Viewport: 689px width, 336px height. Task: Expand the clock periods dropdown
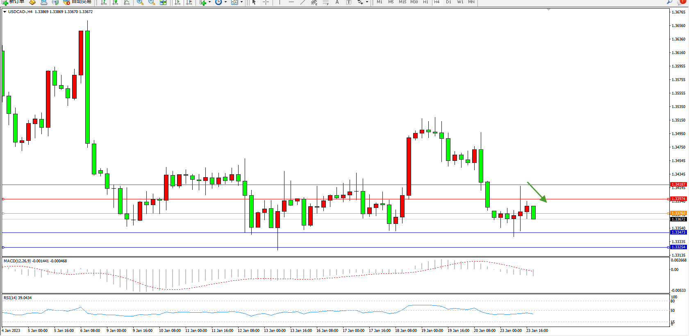225,2
